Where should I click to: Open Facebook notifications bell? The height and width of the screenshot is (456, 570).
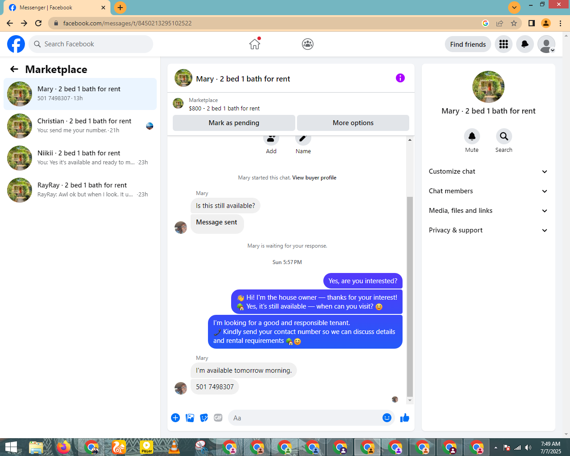[x=525, y=44]
